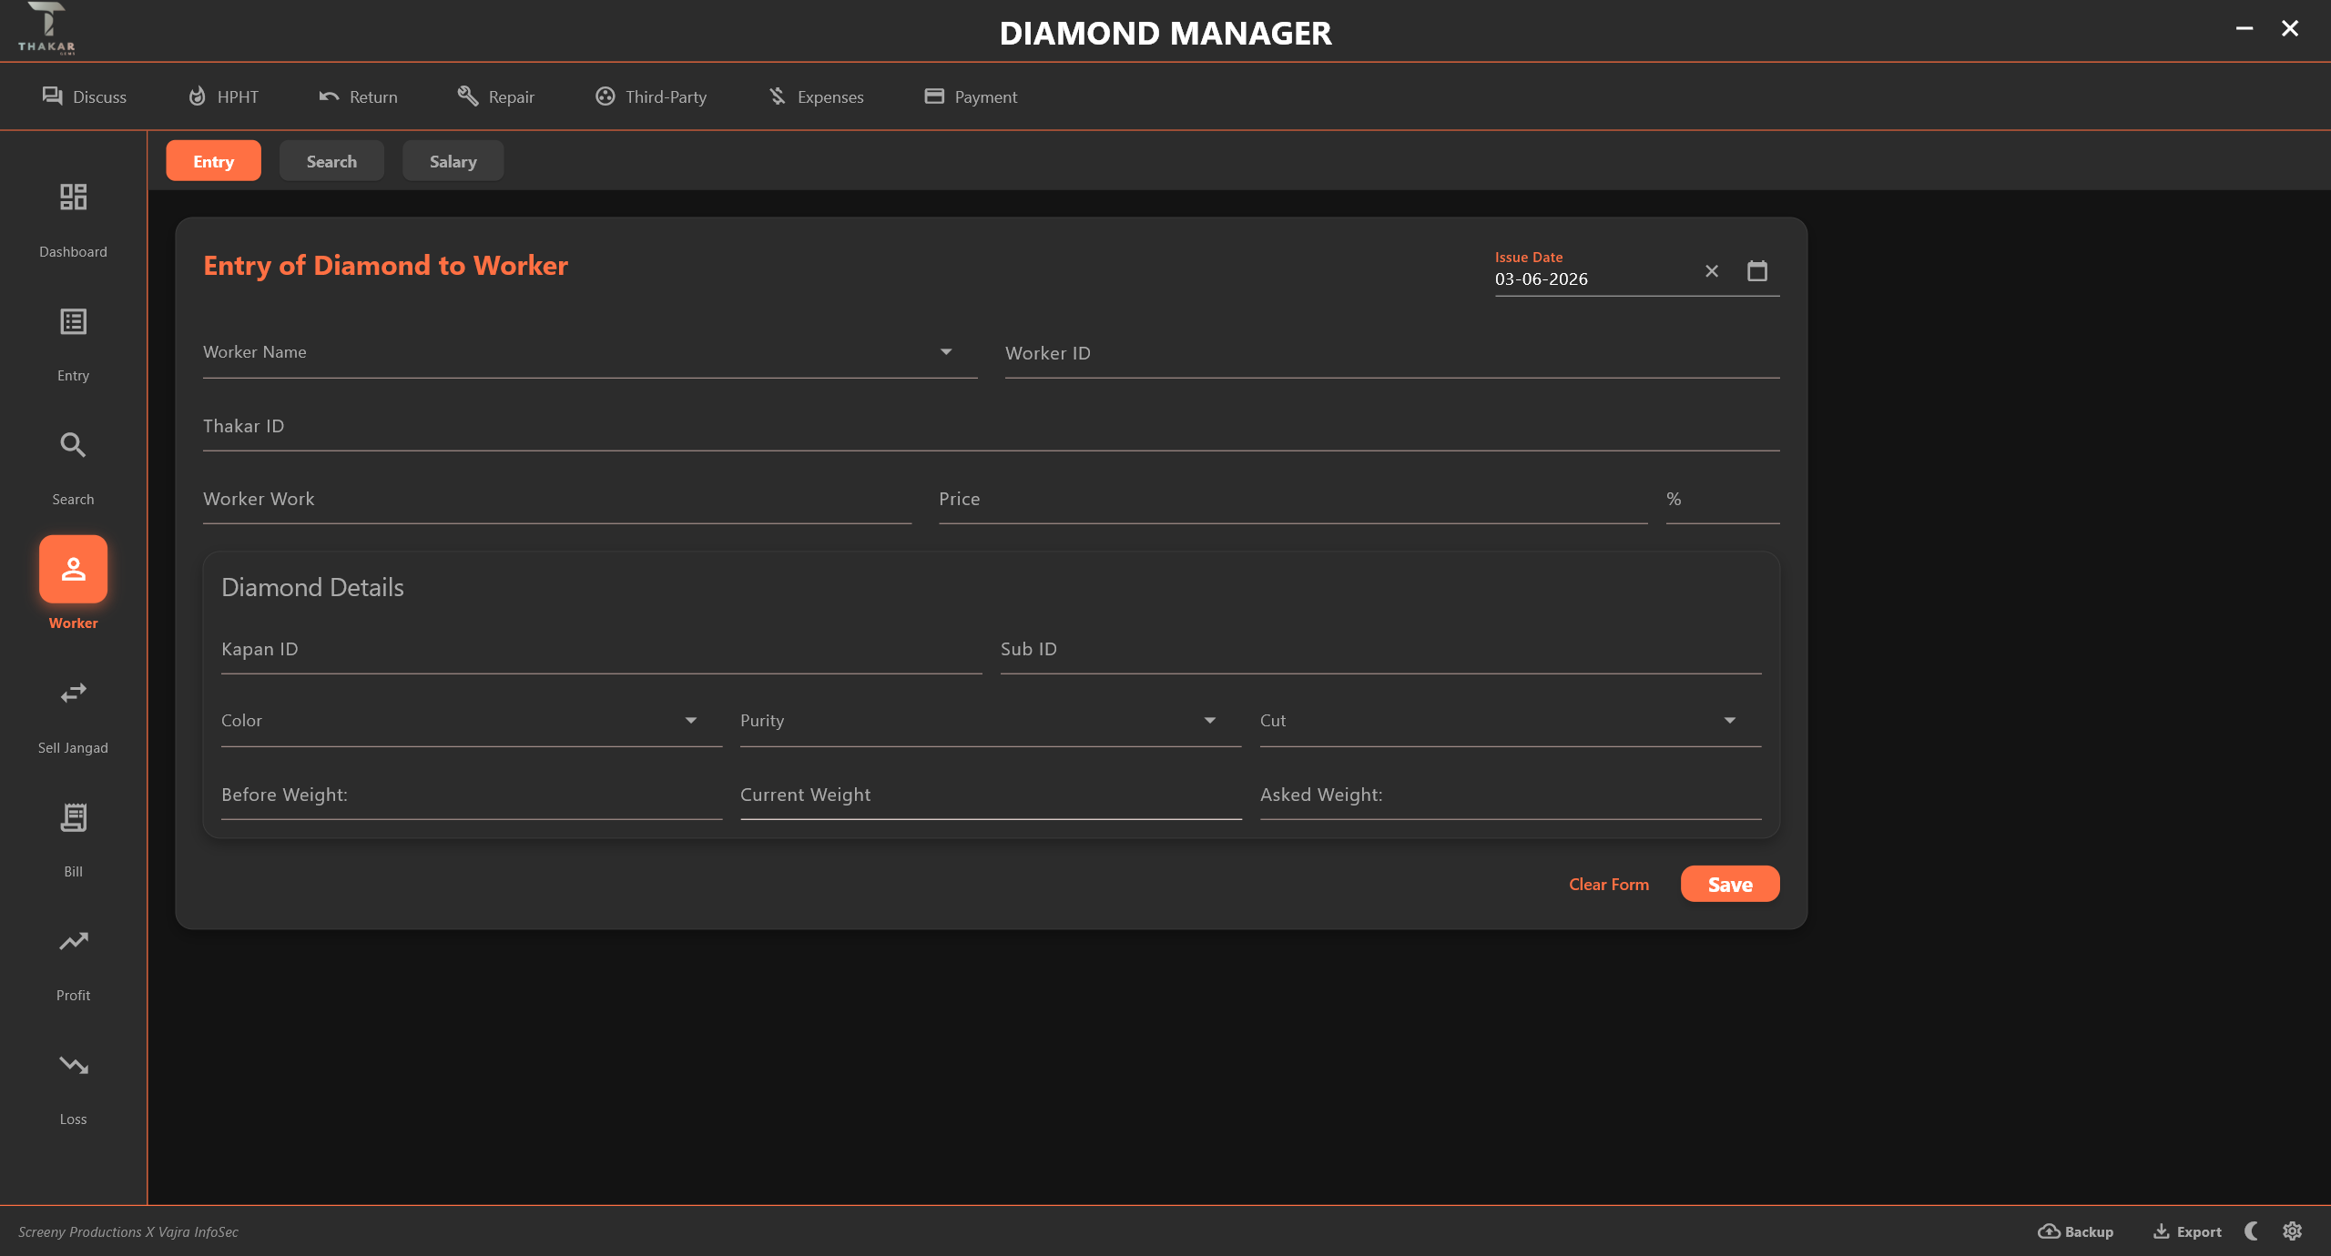Click the Dashboard label in sidebar
The width and height of the screenshot is (2331, 1256).
73,251
